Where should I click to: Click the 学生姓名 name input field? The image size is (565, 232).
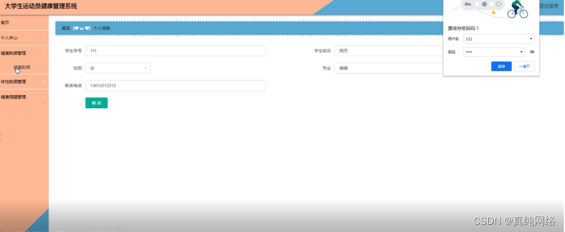pyautogui.click(x=389, y=51)
